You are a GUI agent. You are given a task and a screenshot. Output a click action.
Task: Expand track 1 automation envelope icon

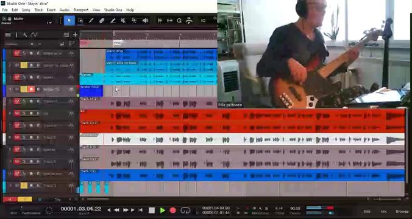(71, 54)
